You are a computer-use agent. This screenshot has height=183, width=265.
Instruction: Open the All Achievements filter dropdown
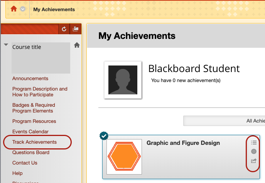coord(224,121)
